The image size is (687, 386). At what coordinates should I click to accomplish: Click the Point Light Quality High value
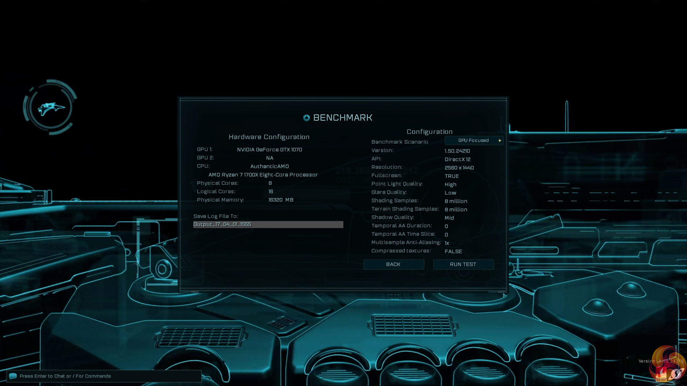[x=450, y=184]
